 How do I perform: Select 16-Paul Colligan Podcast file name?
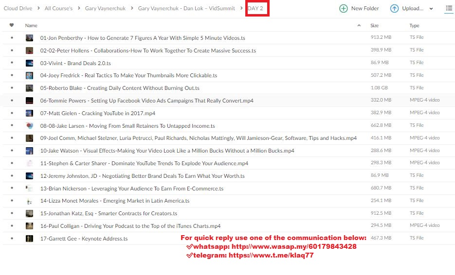[130, 226]
